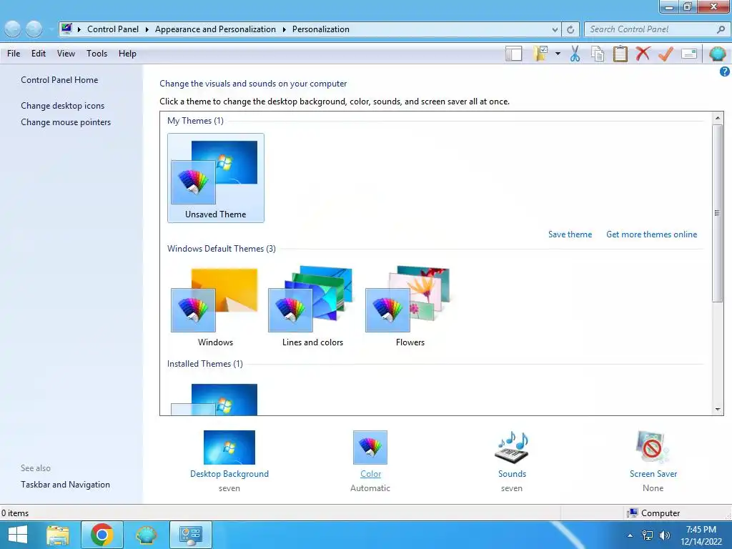This screenshot has width=732, height=549.
Task: Click the Sounds text link
Action: (x=512, y=473)
